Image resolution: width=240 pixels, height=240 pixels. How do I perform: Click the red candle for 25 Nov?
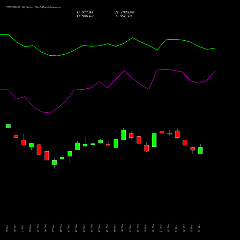[146, 148]
